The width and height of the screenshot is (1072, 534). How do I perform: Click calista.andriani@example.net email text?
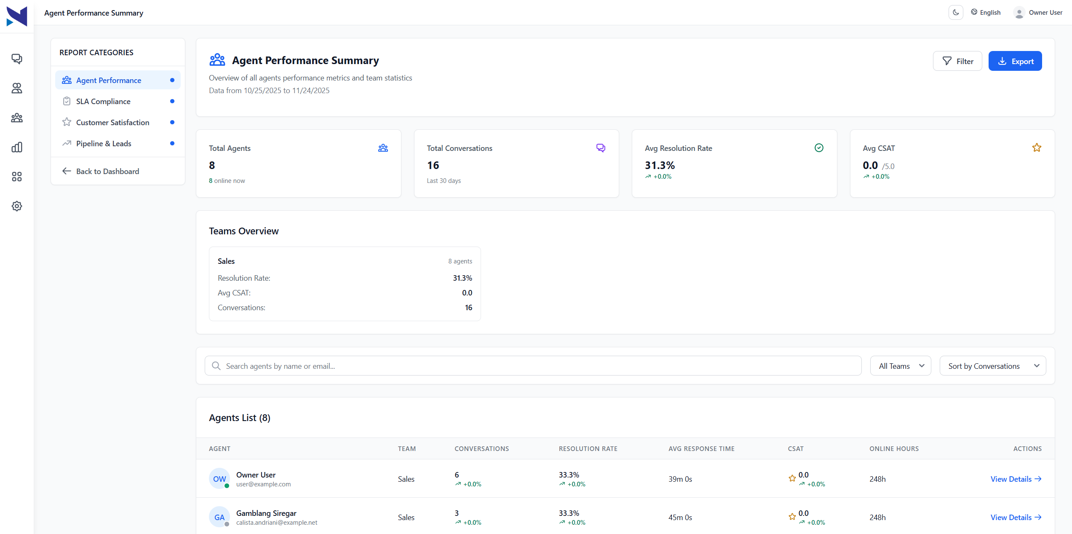(277, 523)
